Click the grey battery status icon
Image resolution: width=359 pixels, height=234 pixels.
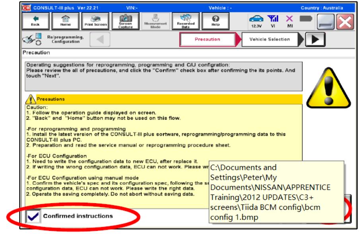click(x=306, y=19)
